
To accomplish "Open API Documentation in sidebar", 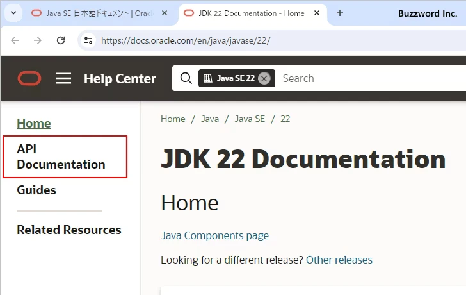I will coord(61,156).
